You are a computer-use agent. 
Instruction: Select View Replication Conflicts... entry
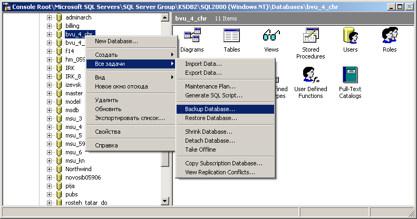point(225,172)
